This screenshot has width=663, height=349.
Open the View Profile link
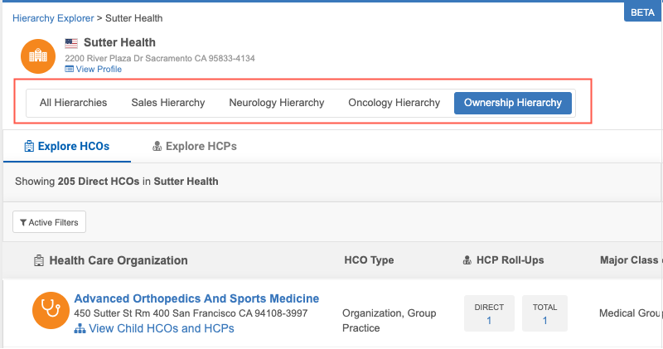click(x=99, y=69)
